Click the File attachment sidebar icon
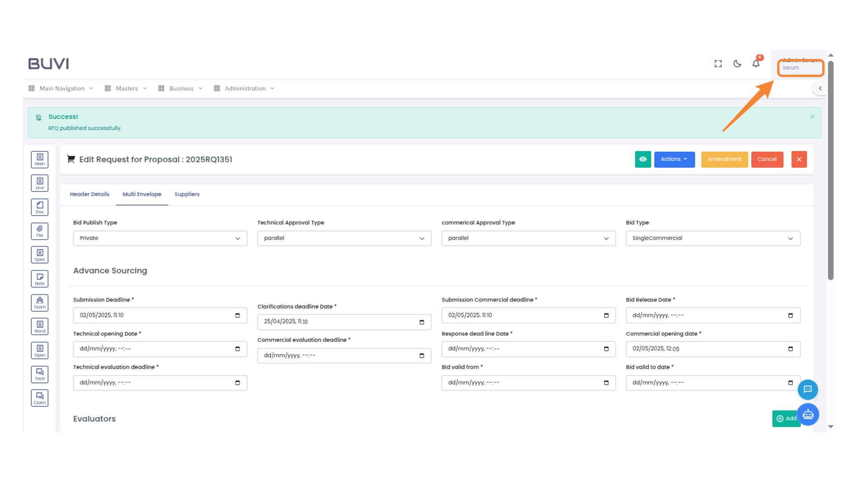This screenshot has height=482, width=858. [x=40, y=231]
